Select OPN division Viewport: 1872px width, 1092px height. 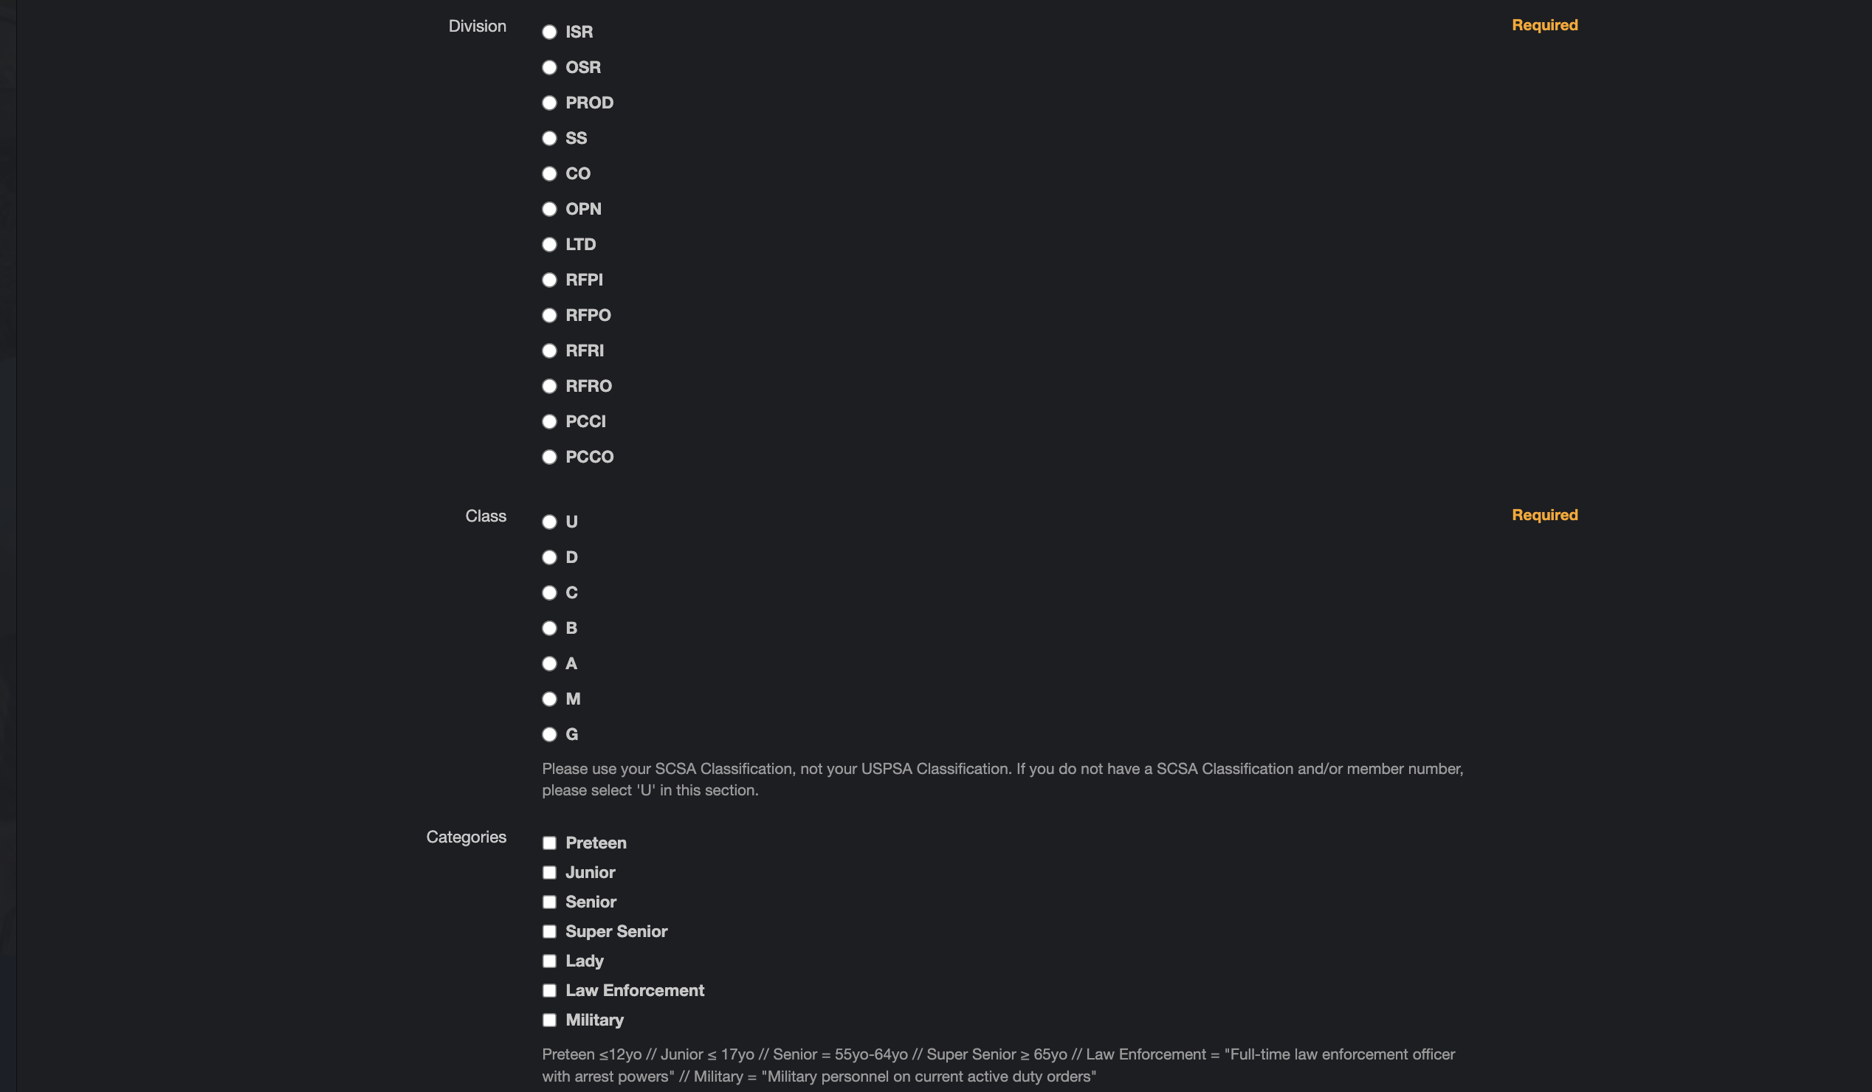coord(549,210)
